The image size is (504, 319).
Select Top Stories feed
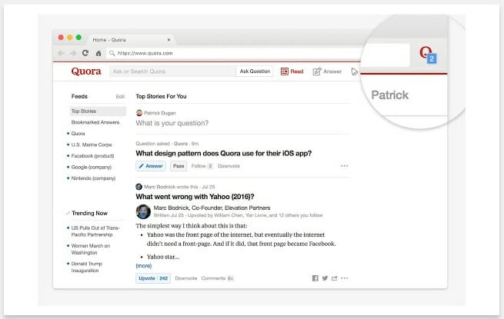click(98, 111)
